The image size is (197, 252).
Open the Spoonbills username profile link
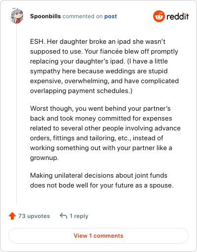(45, 16)
